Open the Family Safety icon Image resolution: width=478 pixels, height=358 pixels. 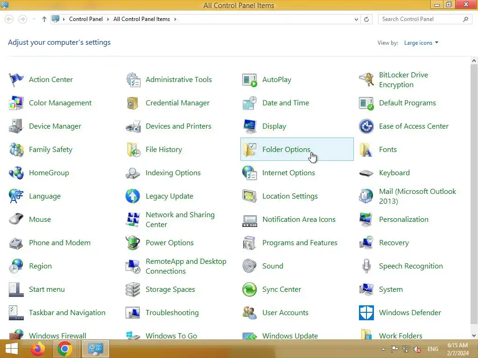click(16, 150)
